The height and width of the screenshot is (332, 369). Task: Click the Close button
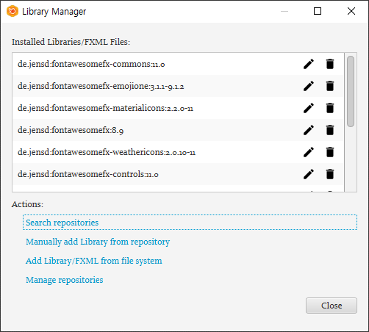click(x=332, y=306)
